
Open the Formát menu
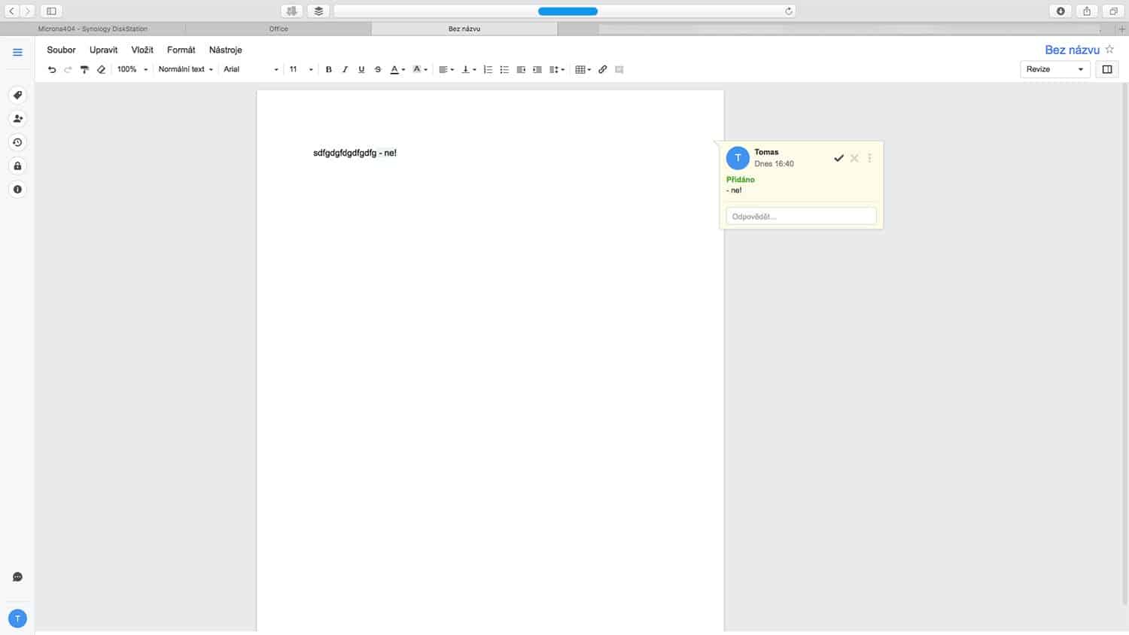pos(181,50)
